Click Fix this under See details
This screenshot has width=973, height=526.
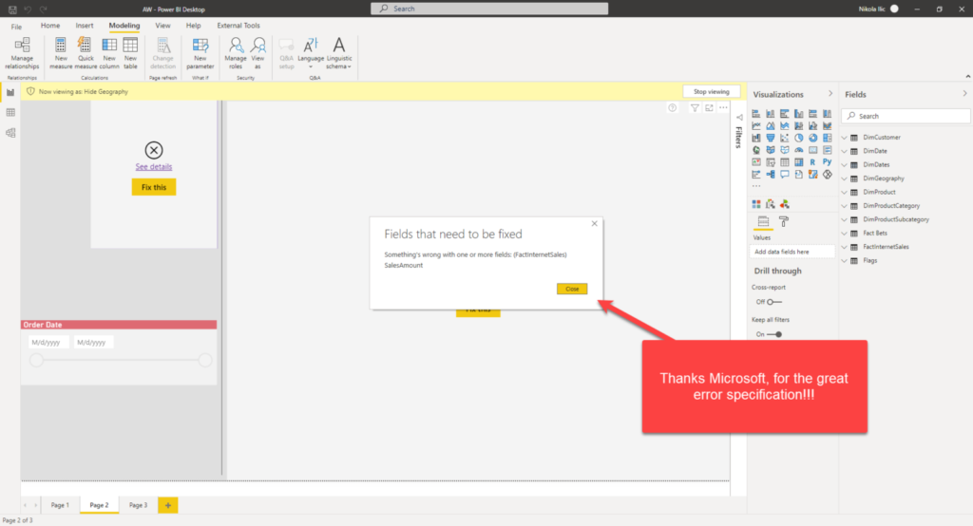[154, 187]
